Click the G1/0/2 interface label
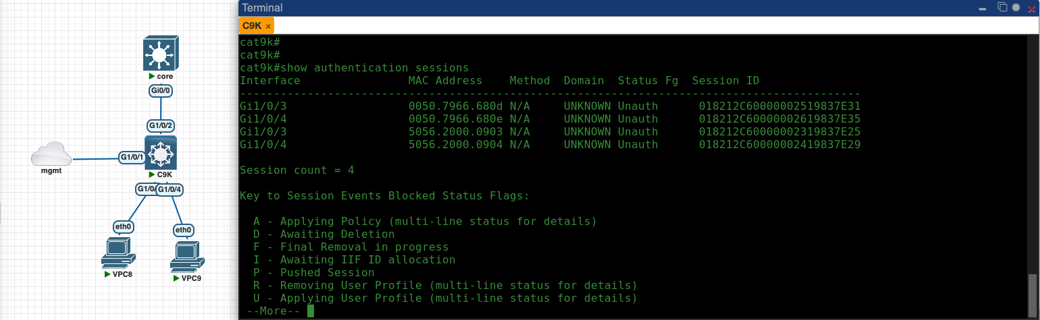The width and height of the screenshot is (1040, 320). coord(161,125)
